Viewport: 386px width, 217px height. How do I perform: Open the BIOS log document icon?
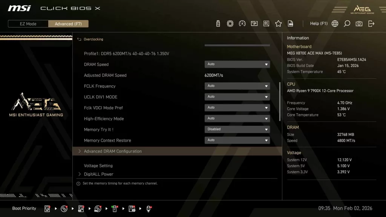pyautogui.click(x=290, y=23)
